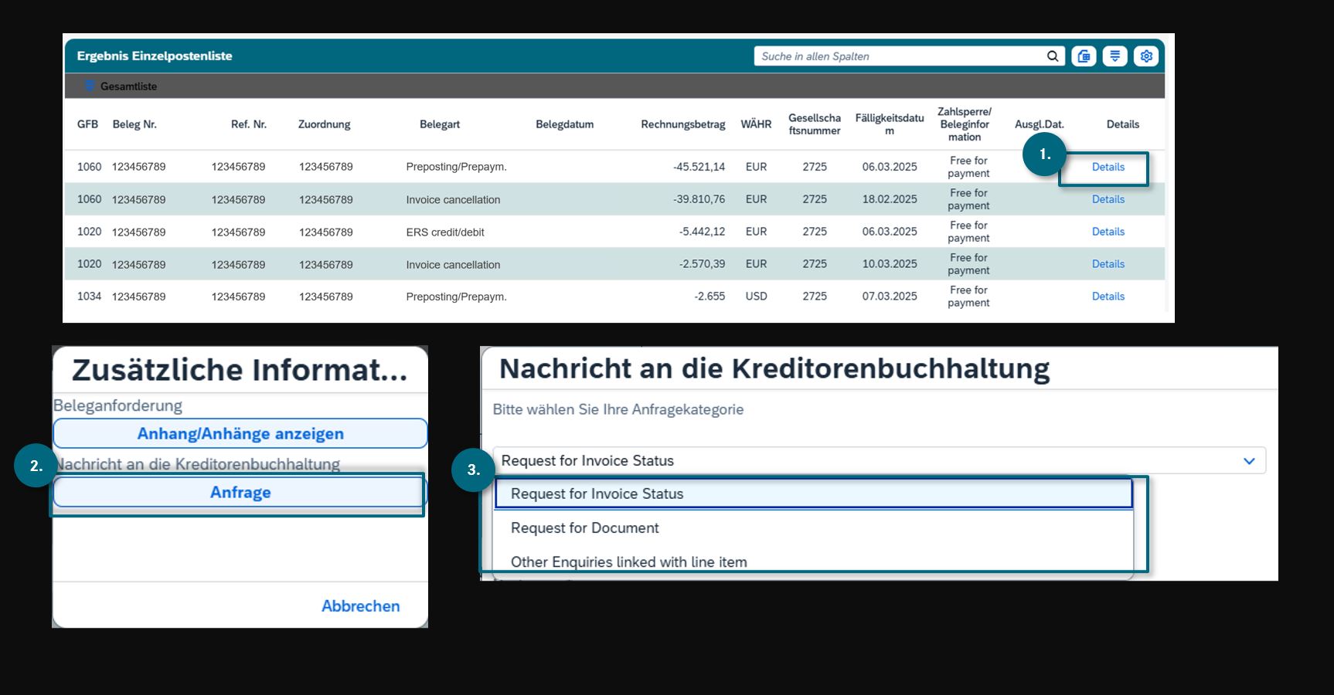Screen dimensions: 1334x695
Task: Click 'Anhang/Anhänge anzeigen' button
Action: click(240, 434)
